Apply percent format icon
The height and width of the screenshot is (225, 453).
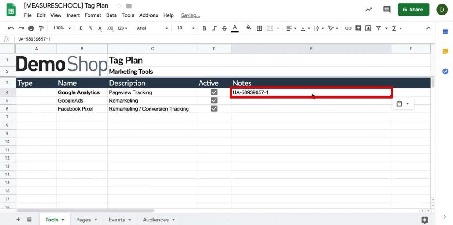click(90, 28)
